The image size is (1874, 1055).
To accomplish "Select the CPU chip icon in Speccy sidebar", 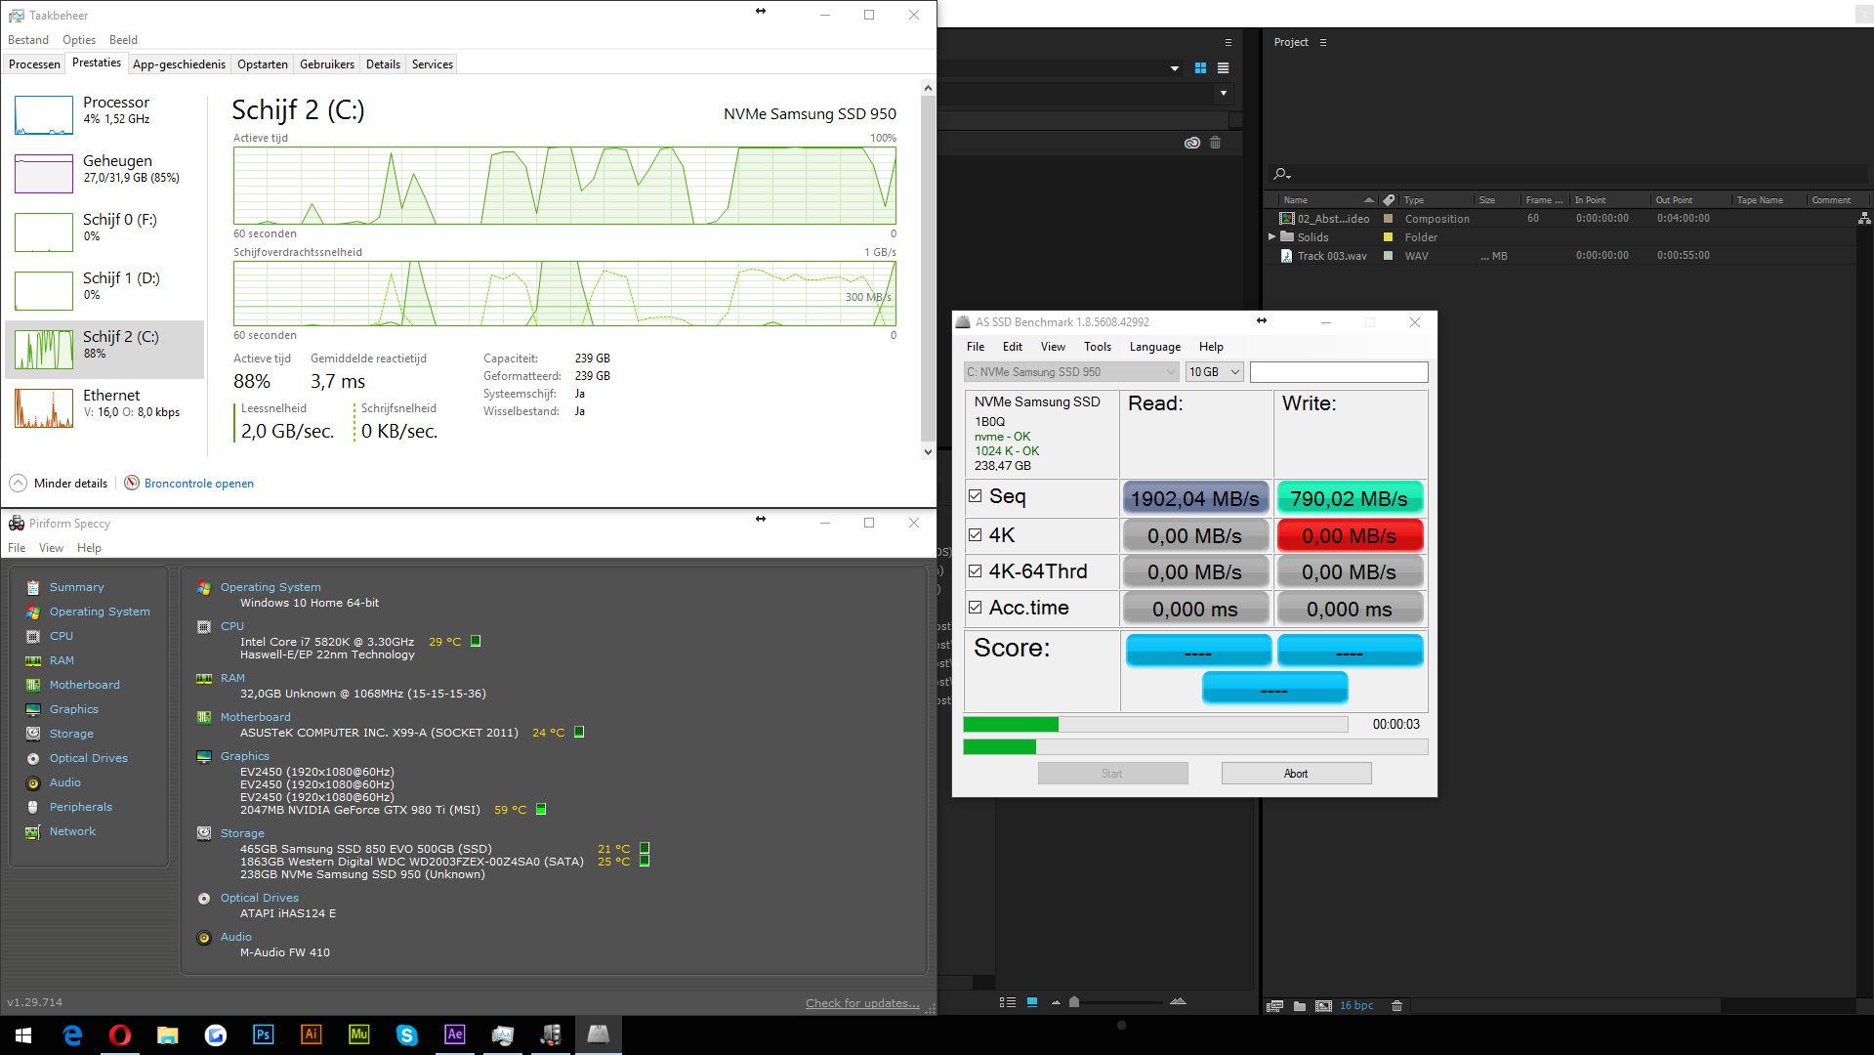I will [33, 636].
